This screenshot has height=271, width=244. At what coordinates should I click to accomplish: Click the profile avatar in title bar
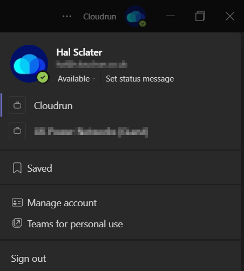(x=135, y=16)
